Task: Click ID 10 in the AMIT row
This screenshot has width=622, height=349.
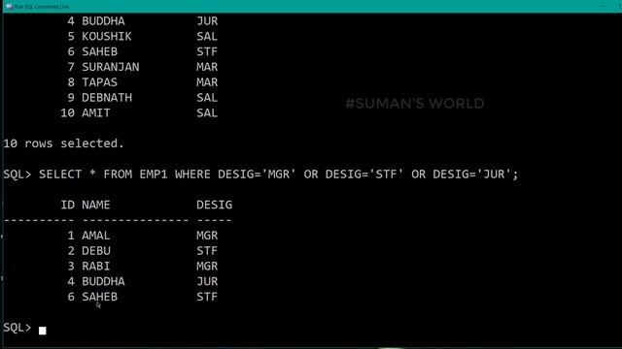Action: coord(67,113)
